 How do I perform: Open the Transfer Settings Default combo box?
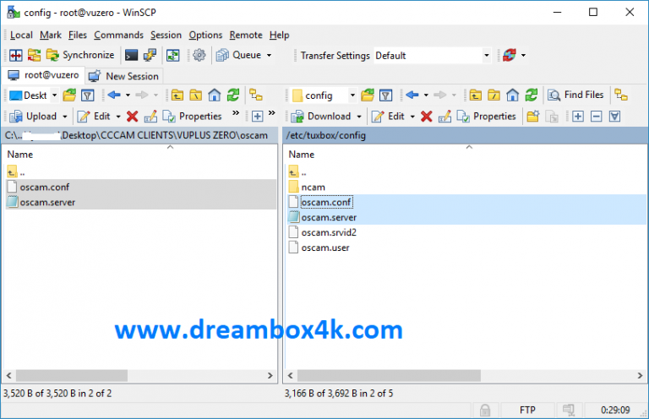pos(432,56)
